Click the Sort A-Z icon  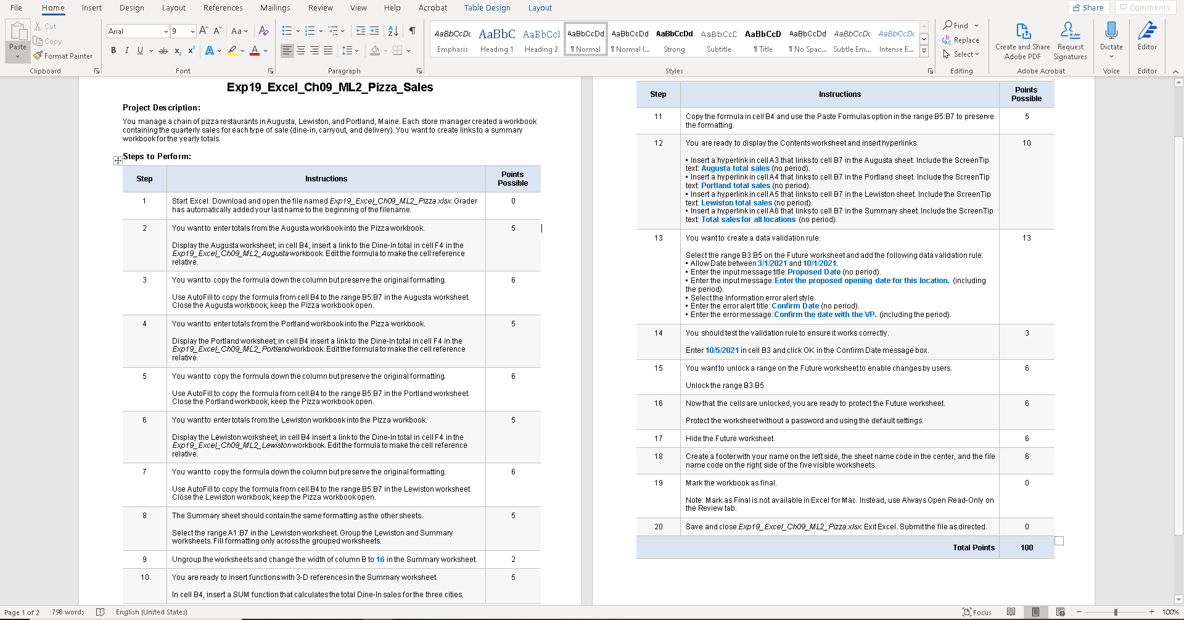[393, 31]
